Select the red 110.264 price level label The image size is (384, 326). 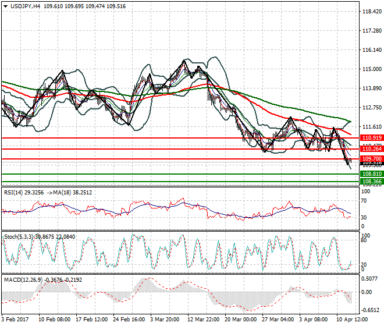click(x=371, y=150)
